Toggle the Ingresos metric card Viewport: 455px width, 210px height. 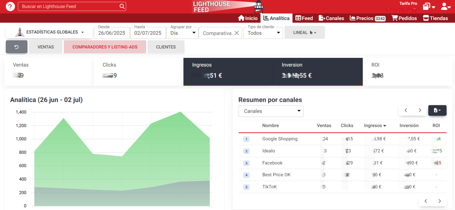point(228,72)
